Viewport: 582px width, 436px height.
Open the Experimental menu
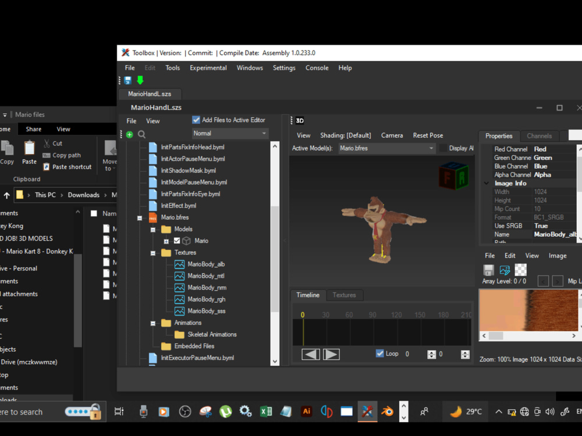coord(208,68)
